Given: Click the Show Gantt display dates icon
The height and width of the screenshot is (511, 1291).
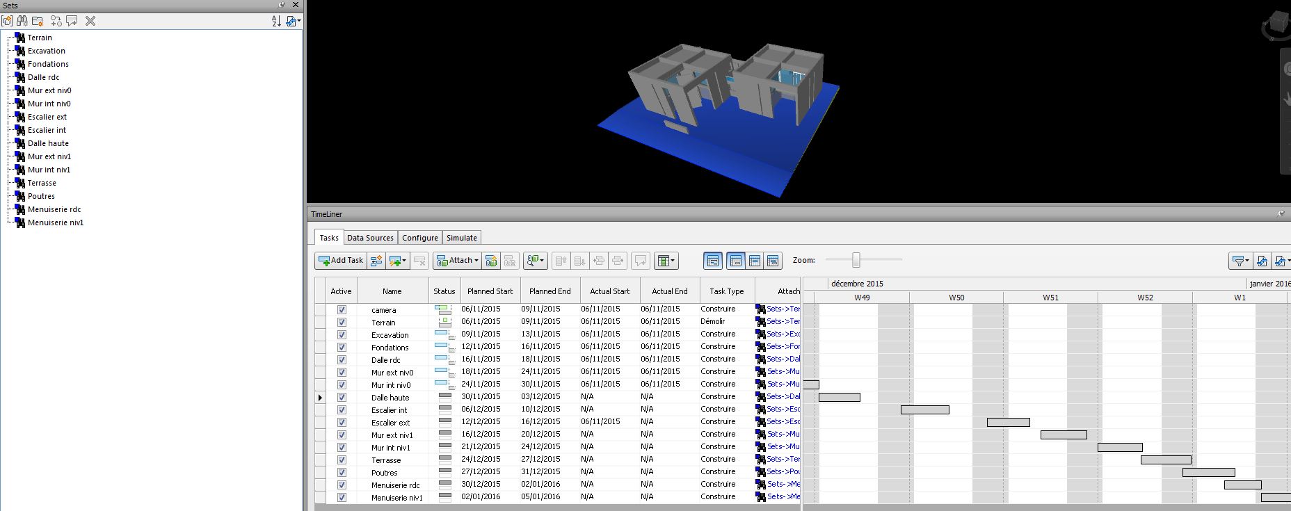Looking at the screenshot, I should coord(713,261).
